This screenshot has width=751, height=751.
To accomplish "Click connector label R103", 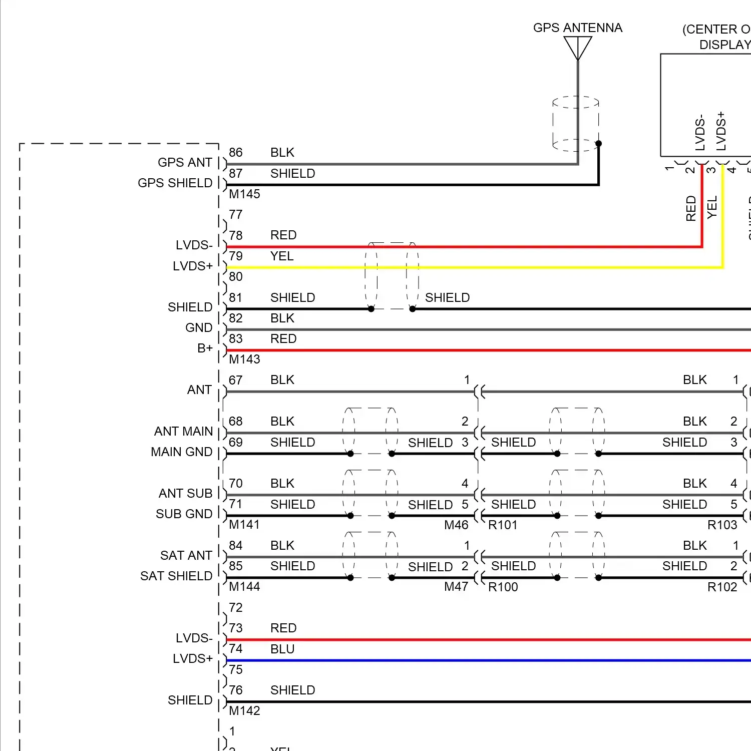I will coord(722,525).
